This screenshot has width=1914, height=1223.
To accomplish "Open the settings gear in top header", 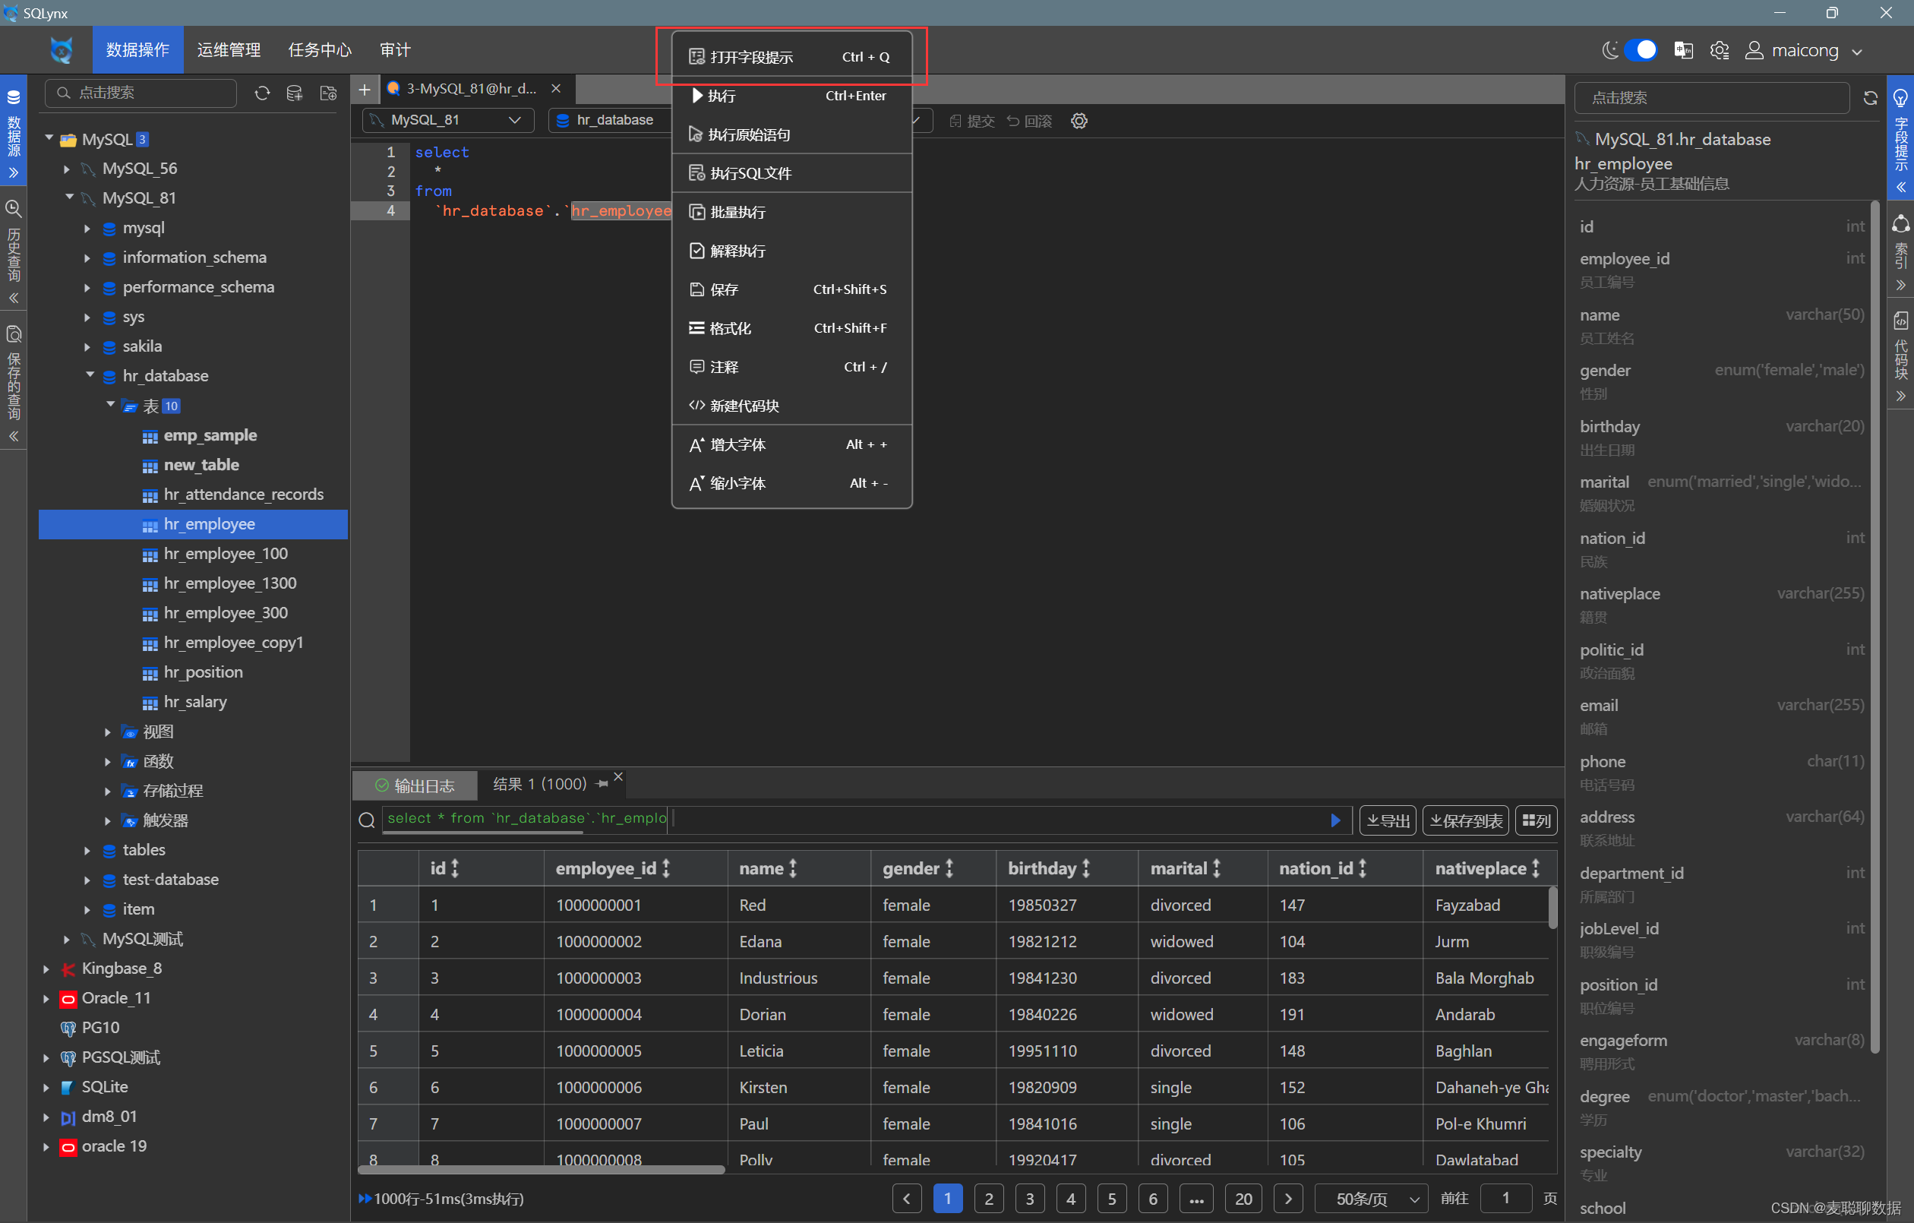I will (x=1719, y=50).
